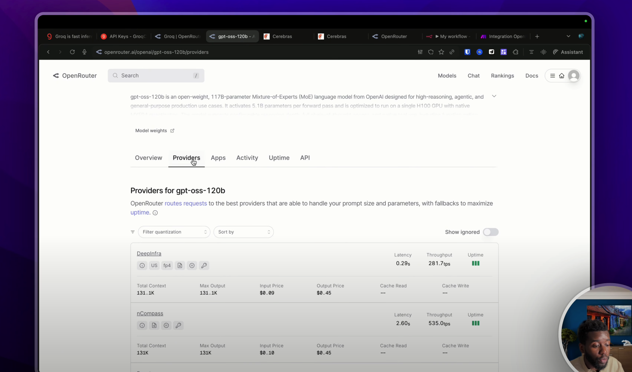Click the address bar URL

(156, 52)
